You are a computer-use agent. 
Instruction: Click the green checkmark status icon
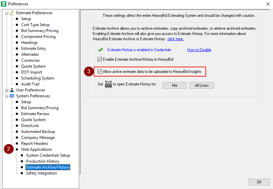(x=101, y=50)
